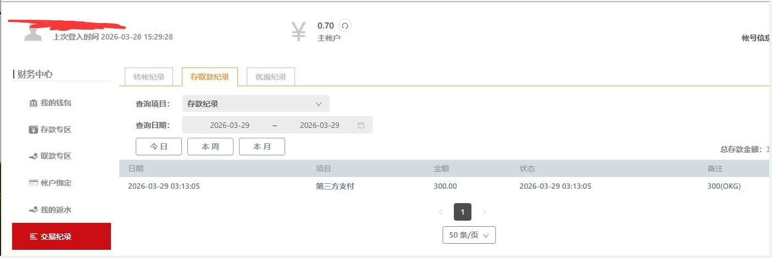Switch to the 优惠纪录 tab
Image resolution: width=772 pixels, height=258 pixels.
pyautogui.click(x=271, y=77)
